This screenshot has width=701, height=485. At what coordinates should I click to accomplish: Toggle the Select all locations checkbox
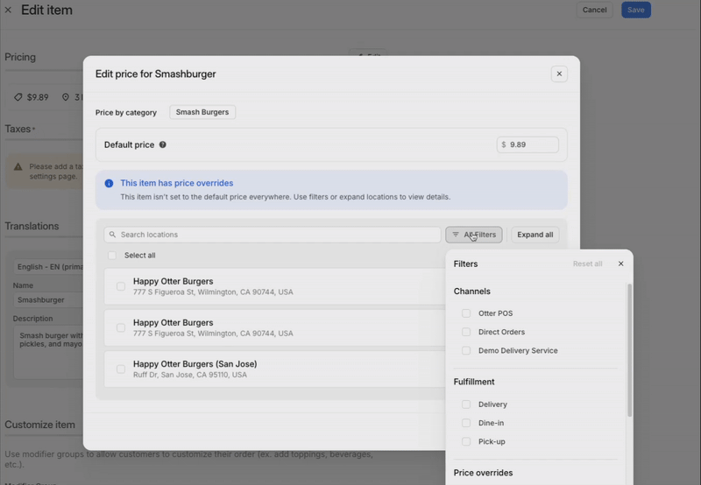(x=111, y=256)
